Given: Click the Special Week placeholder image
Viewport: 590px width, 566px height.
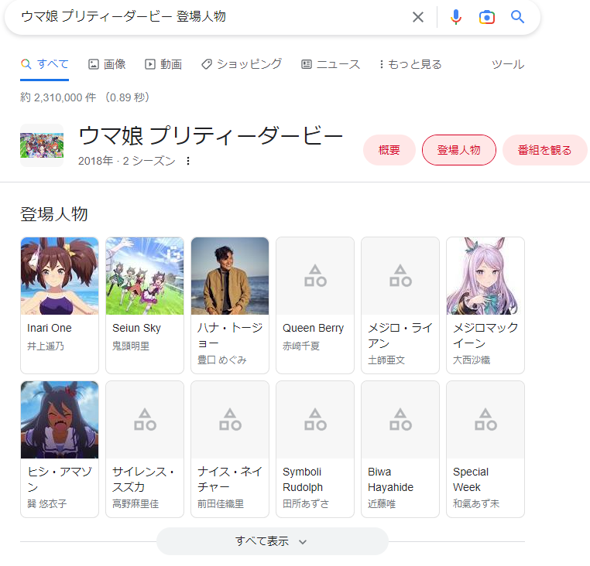Looking at the screenshot, I should click(x=485, y=420).
